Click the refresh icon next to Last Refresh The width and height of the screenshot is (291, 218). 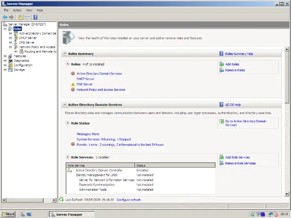click(61, 199)
